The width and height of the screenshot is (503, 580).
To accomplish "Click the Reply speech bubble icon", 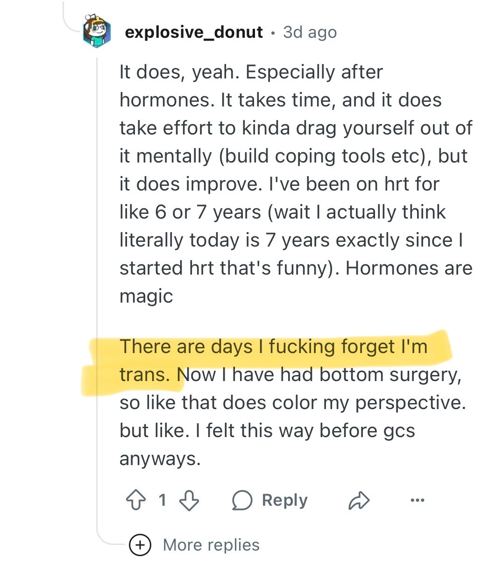I will 242,500.
